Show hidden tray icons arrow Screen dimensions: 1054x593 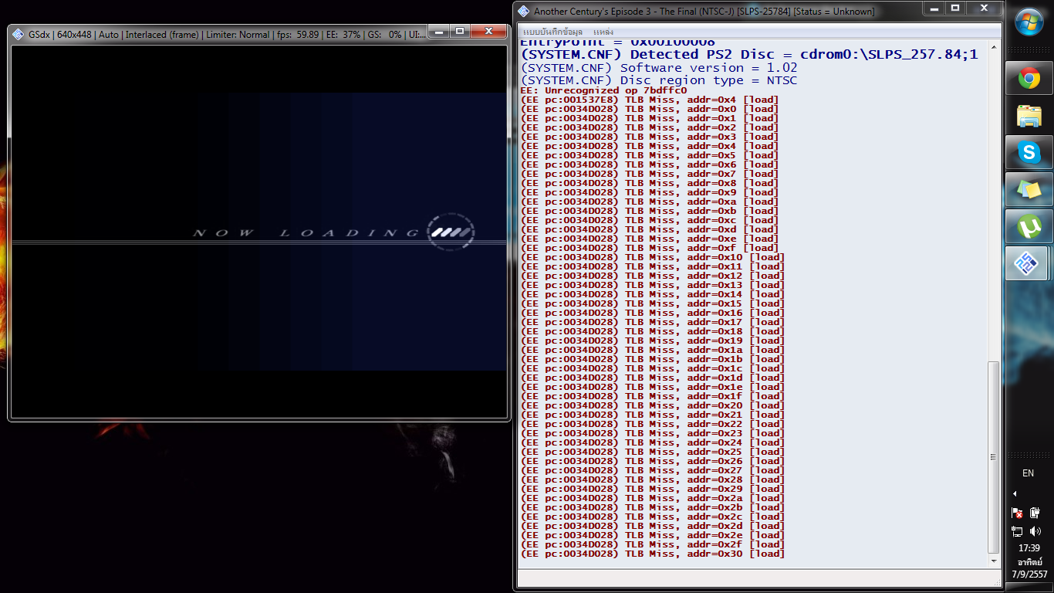coord(1015,493)
